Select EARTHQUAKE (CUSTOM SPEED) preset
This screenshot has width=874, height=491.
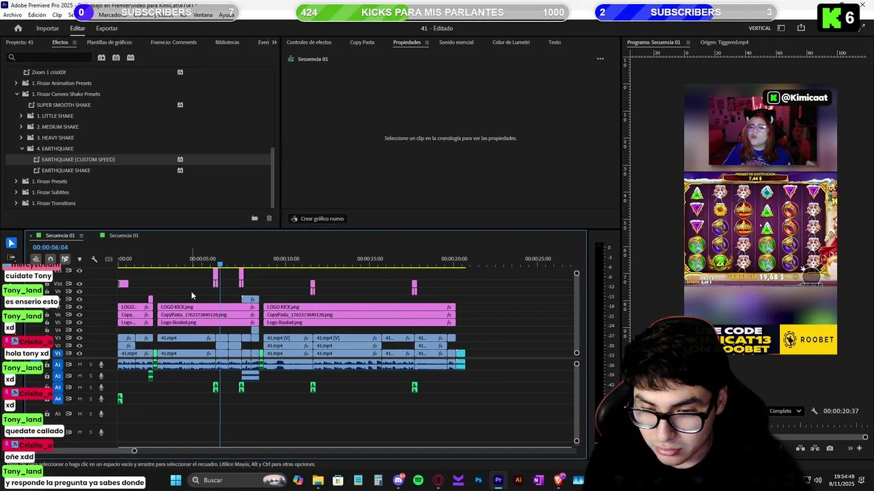[x=78, y=160]
